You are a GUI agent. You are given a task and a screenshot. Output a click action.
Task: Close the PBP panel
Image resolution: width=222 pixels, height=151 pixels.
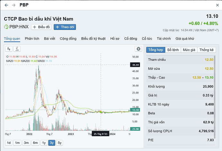[x=217, y=5]
